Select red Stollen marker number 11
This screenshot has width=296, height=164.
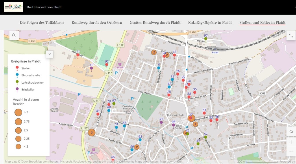pos(78,55)
